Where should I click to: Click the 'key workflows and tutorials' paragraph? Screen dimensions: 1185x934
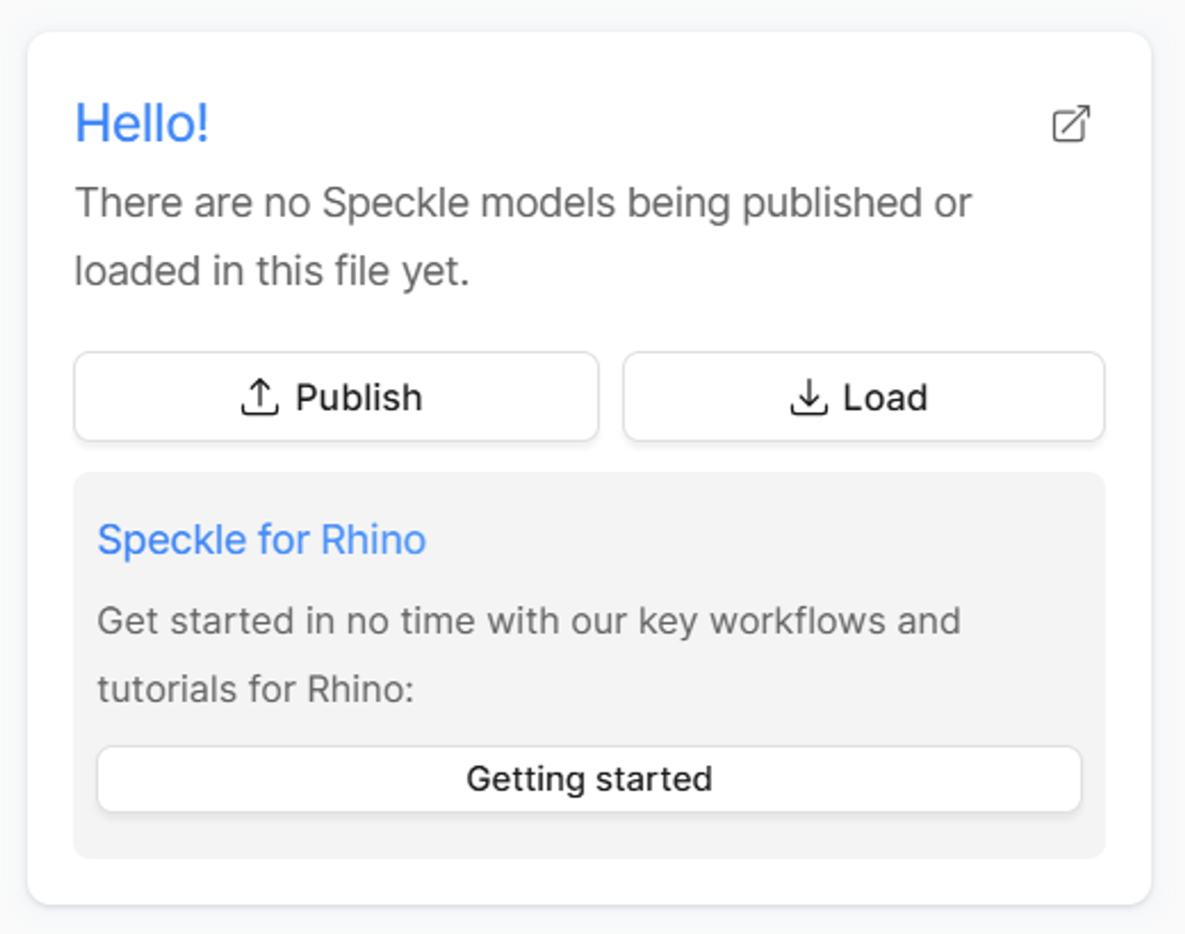point(529,654)
